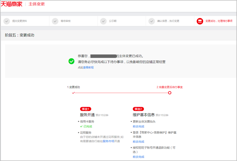Screen dimensions: 237x161
Task: Click 前去完成 under 更新主体发票抬头
Action: 138,127
